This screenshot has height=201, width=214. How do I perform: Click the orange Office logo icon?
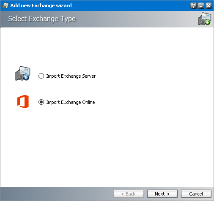click(x=23, y=101)
